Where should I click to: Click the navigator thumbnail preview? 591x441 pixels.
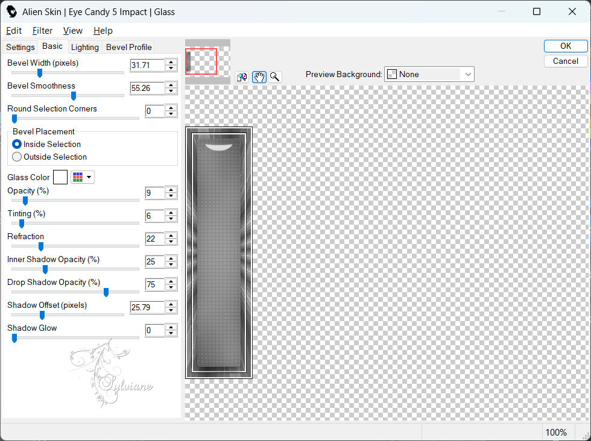pos(207,61)
